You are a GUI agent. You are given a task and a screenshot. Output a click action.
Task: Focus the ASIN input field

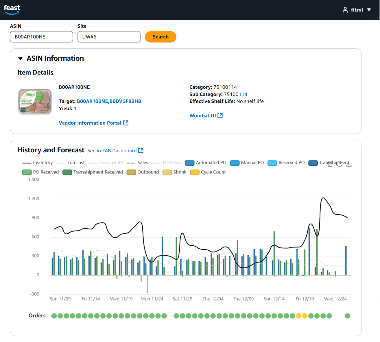point(41,37)
